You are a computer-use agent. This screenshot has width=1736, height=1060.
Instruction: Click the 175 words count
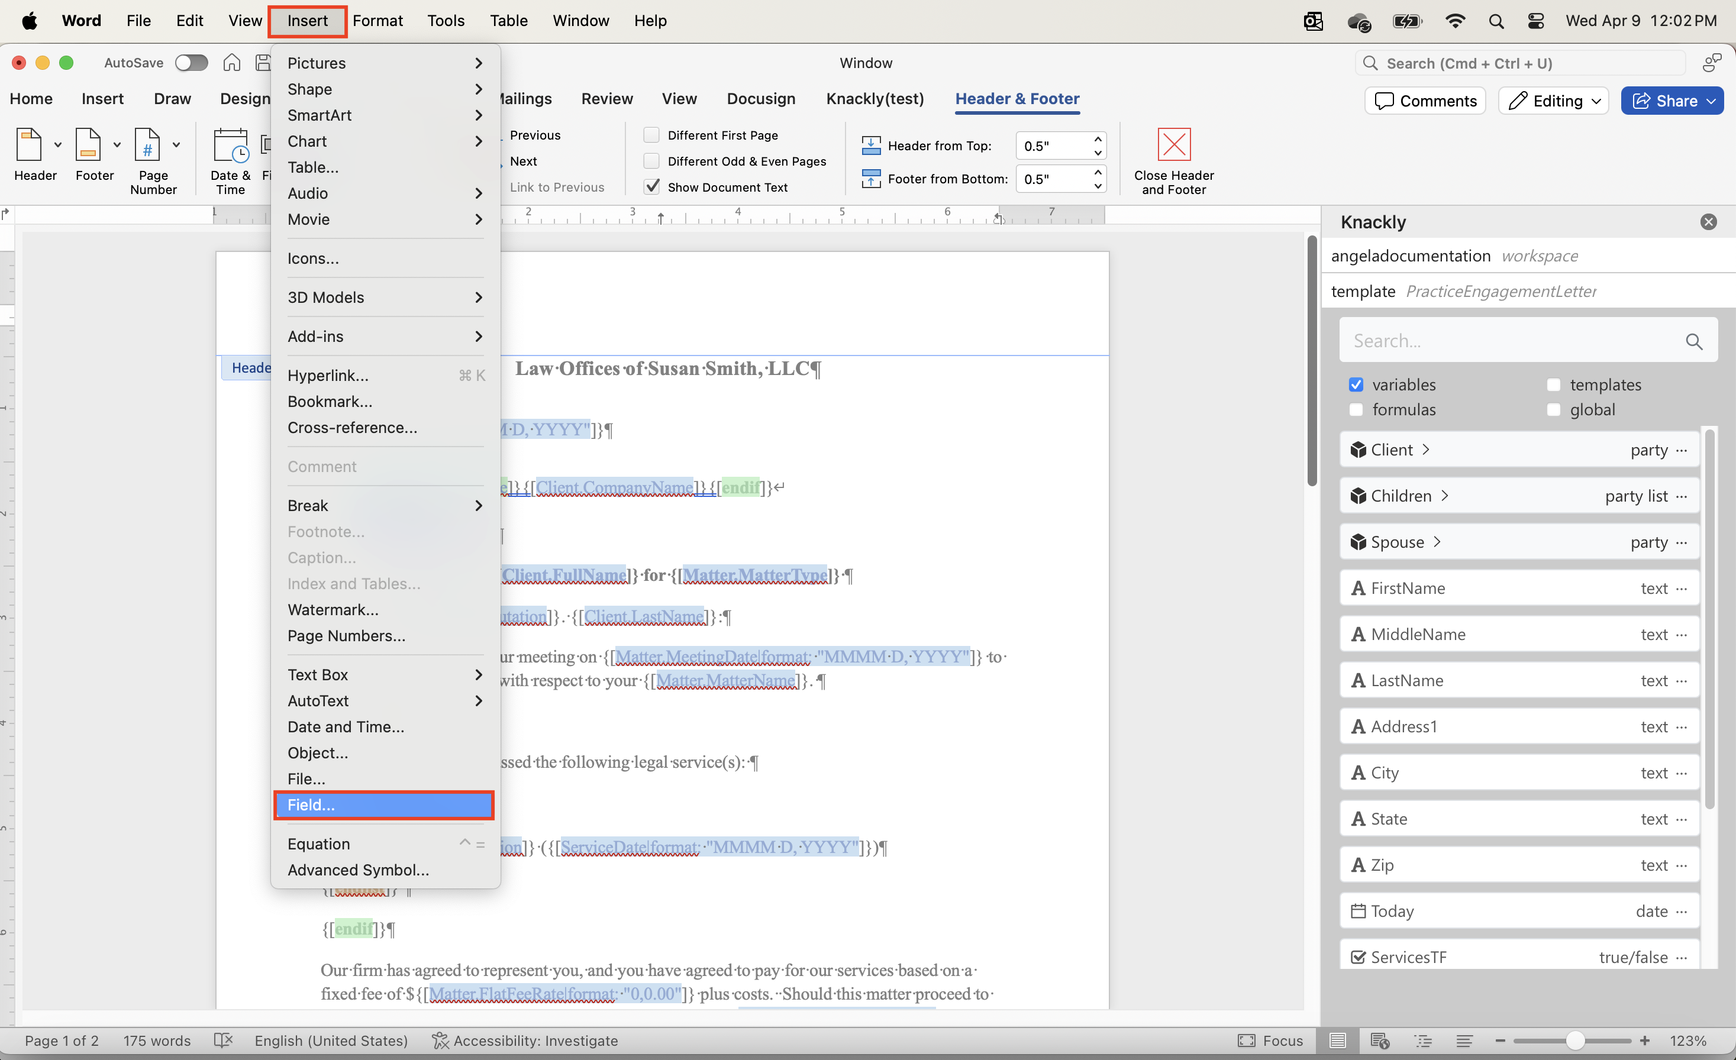click(x=157, y=1041)
